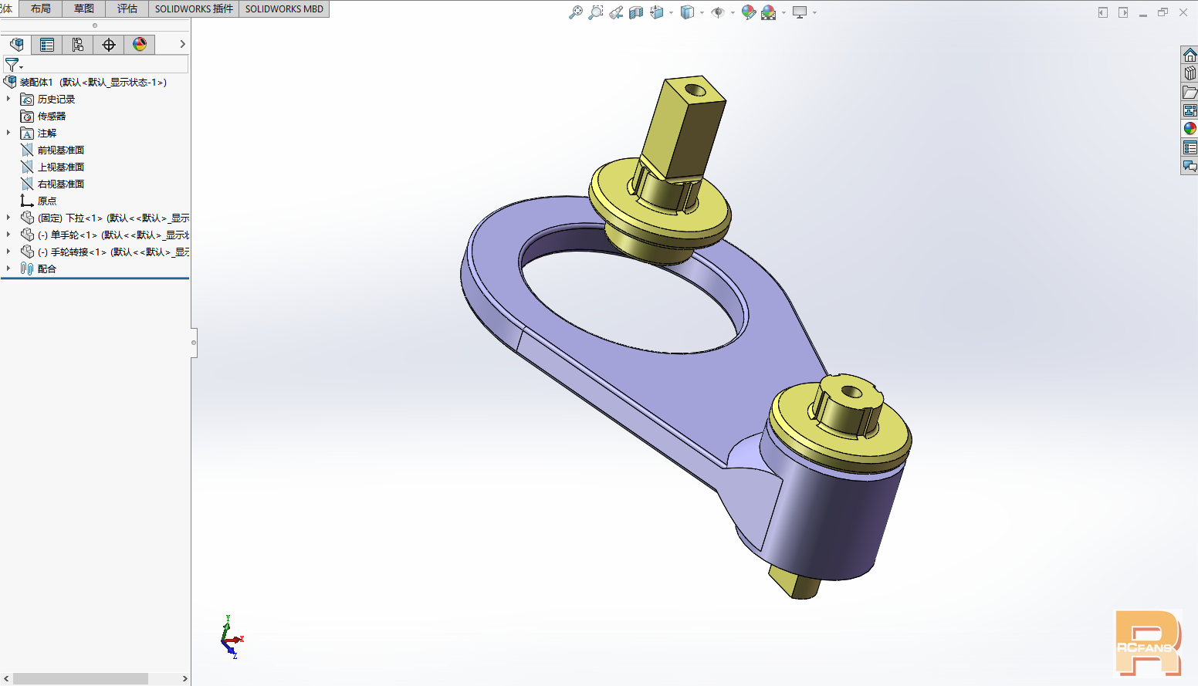Switch to the DisplayManager color ball tab
This screenshot has width=1198, height=686.
[140, 45]
